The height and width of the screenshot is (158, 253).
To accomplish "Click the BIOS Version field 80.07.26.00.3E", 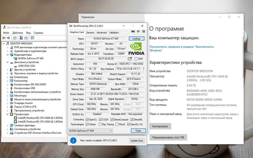I will click(106, 58).
